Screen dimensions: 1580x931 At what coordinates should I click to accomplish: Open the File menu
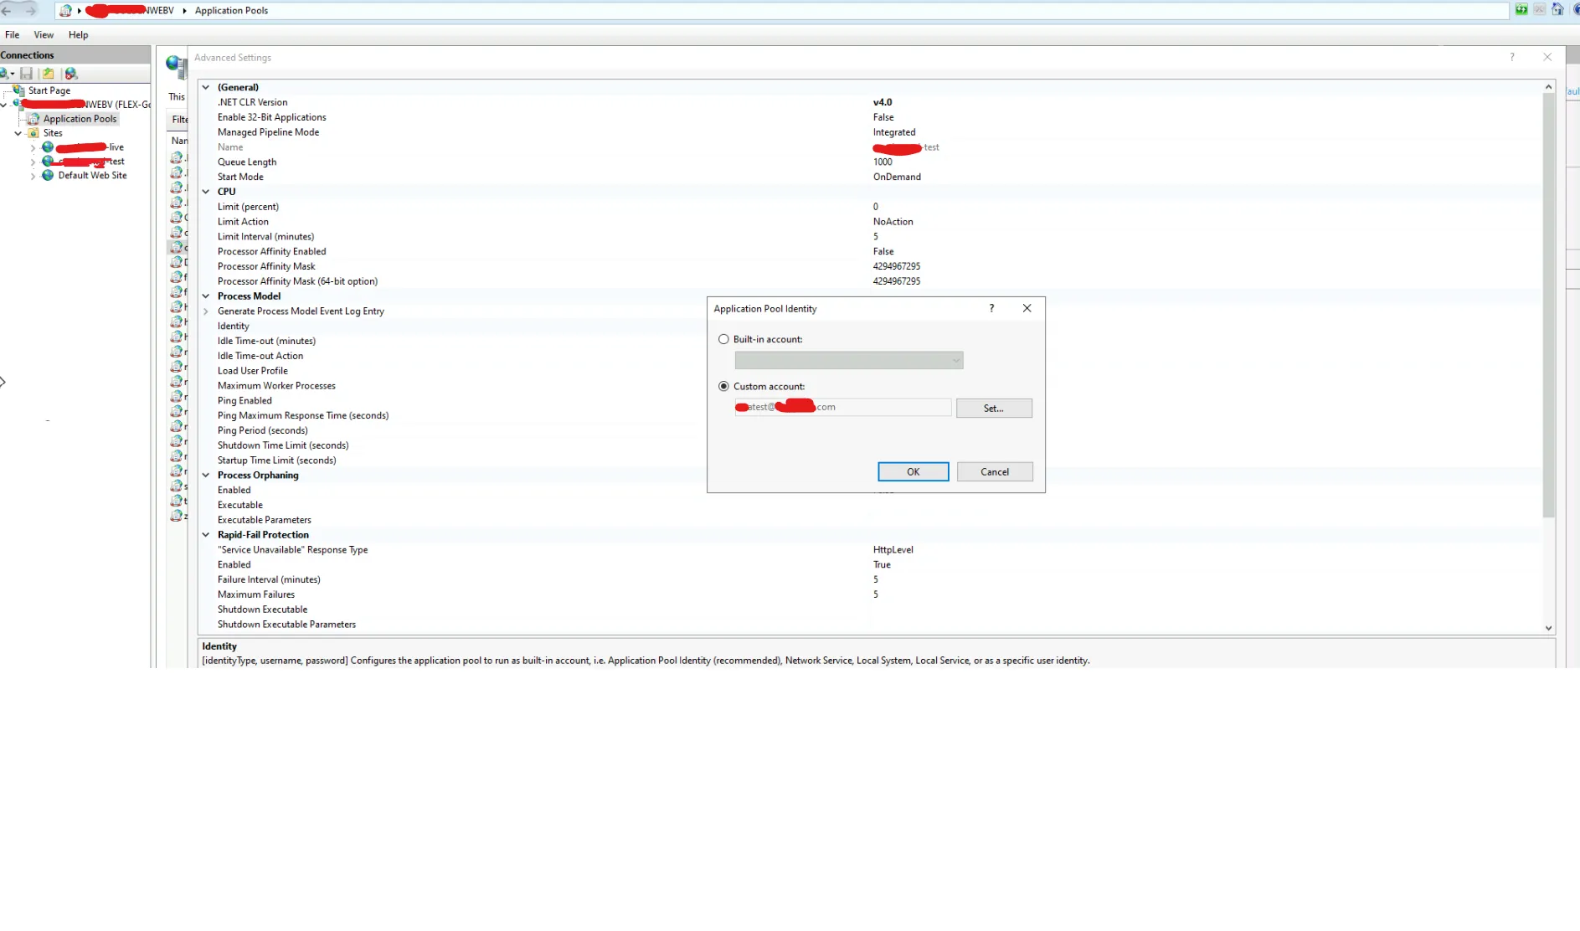[x=12, y=35]
